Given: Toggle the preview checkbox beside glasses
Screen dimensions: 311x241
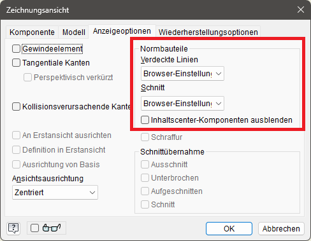Looking at the screenshot, I should pos(34,228).
